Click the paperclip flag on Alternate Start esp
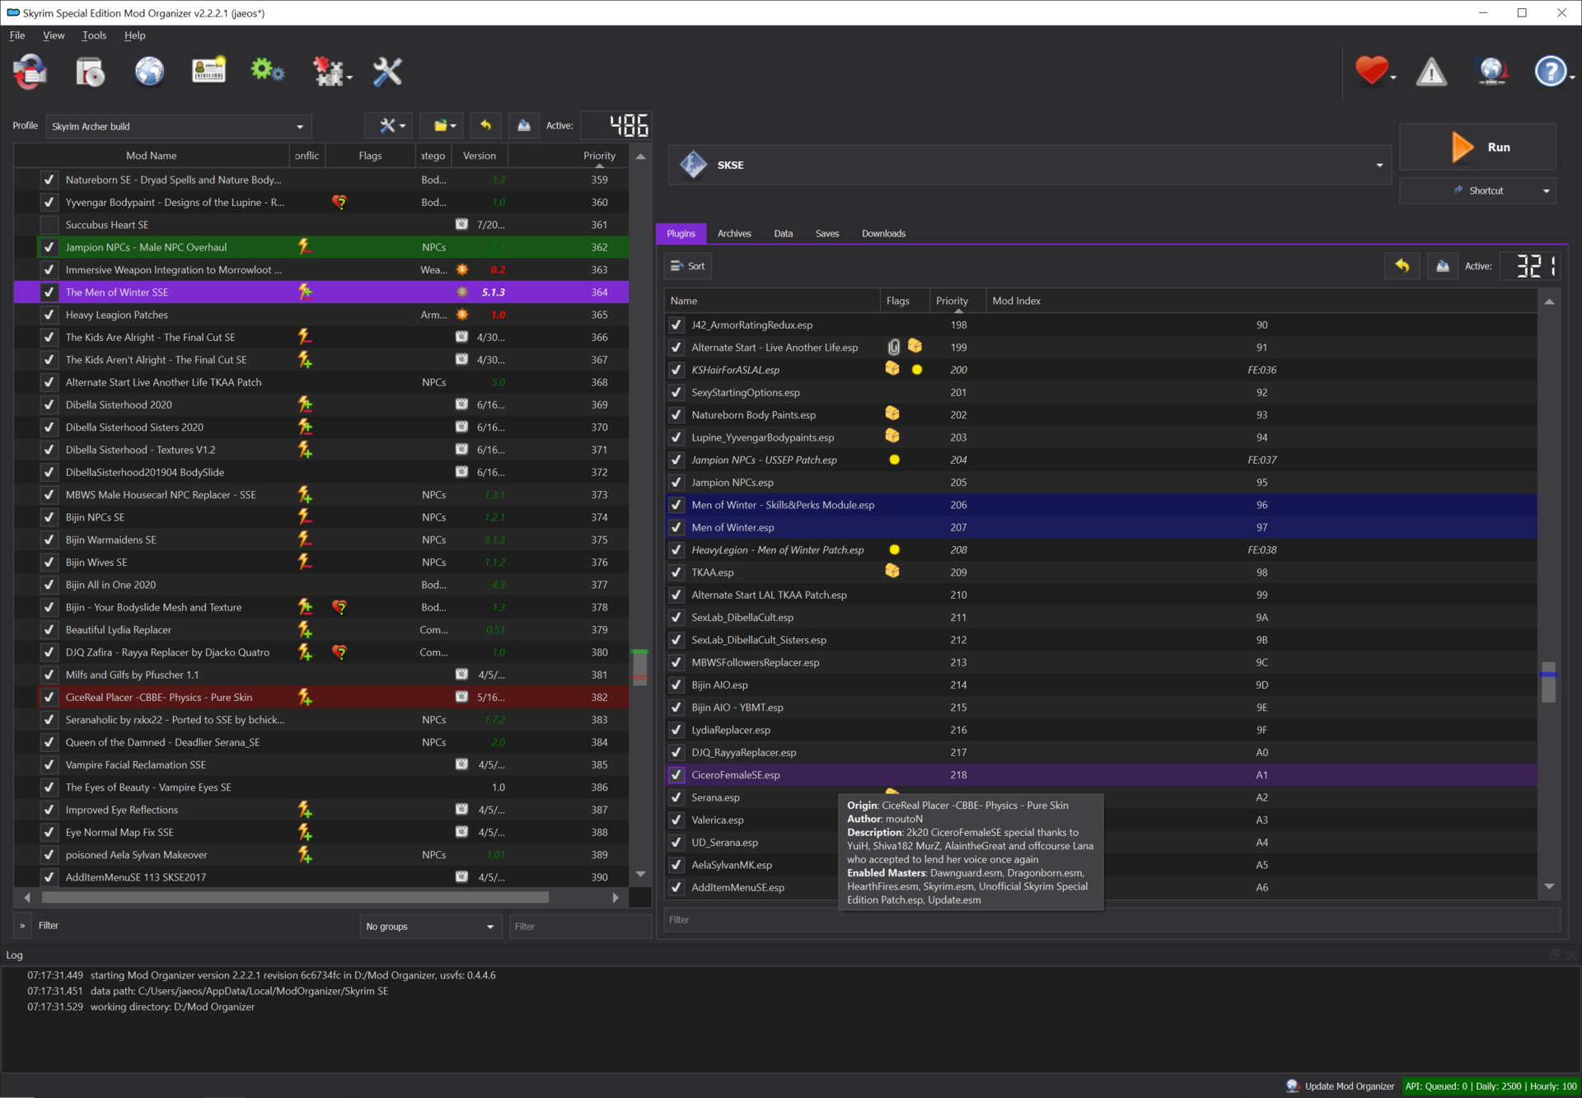The height and width of the screenshot is (1098, 1582). coord(894,347)
